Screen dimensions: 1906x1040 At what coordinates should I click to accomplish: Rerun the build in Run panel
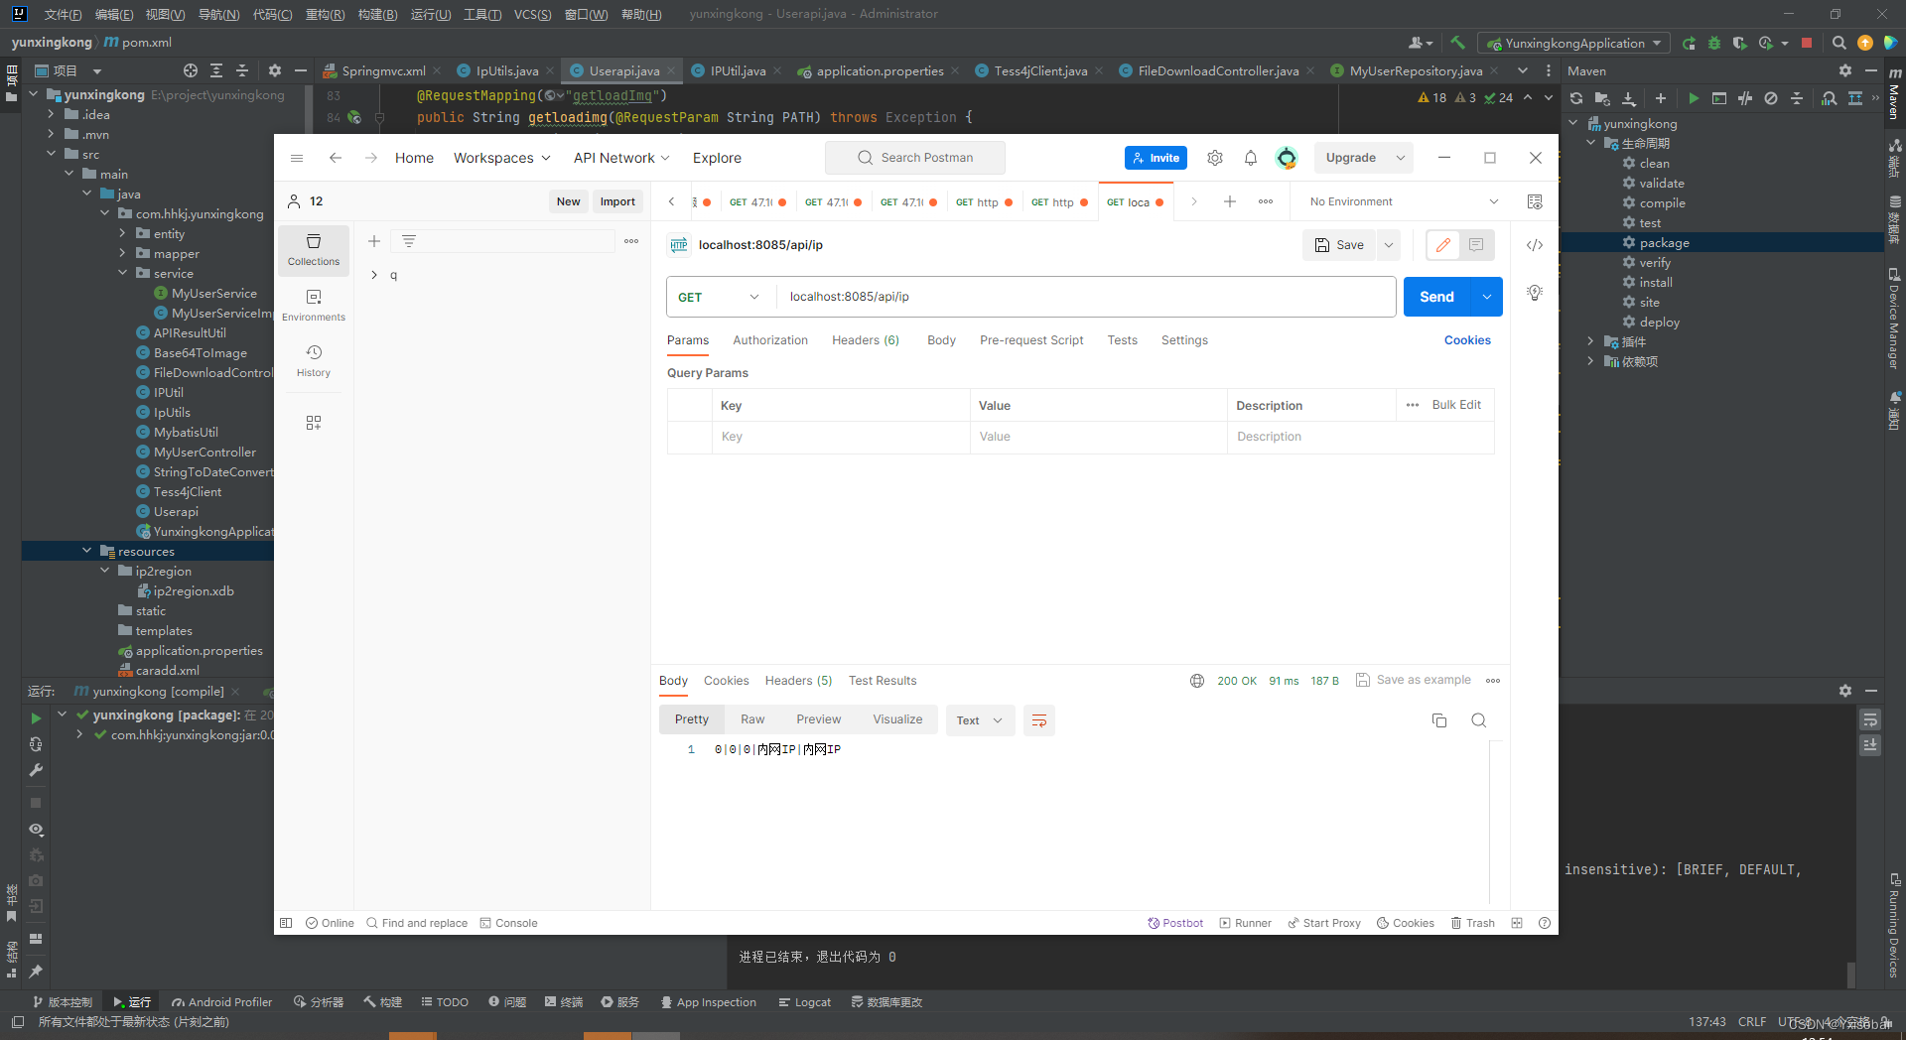click(x=36, y=718)
